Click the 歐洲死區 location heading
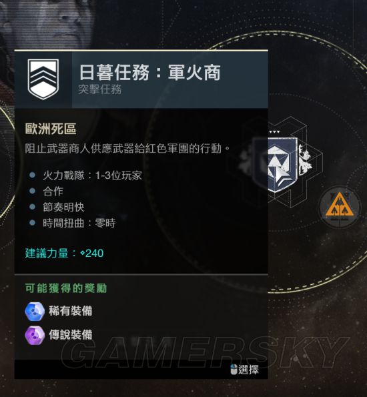This screenshot has width=367, height=397. (x=51, y=129)
